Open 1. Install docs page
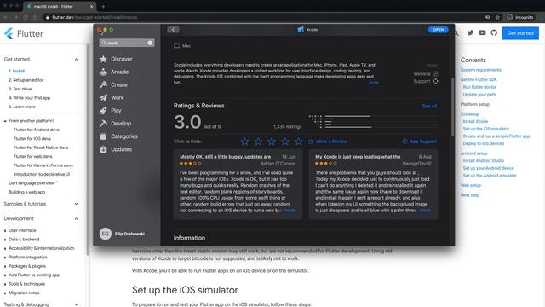545x307 pixels. click(x=17, y=71)
